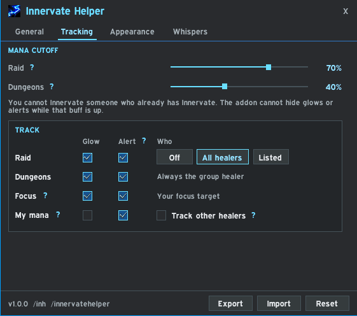Enable Track other healers checkbox
357x316 pixels.
[x=161, y=215]
